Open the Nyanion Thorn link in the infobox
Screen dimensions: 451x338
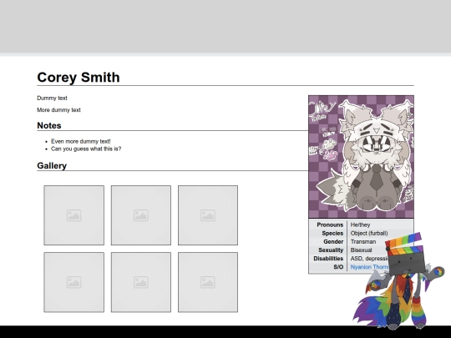369,267
